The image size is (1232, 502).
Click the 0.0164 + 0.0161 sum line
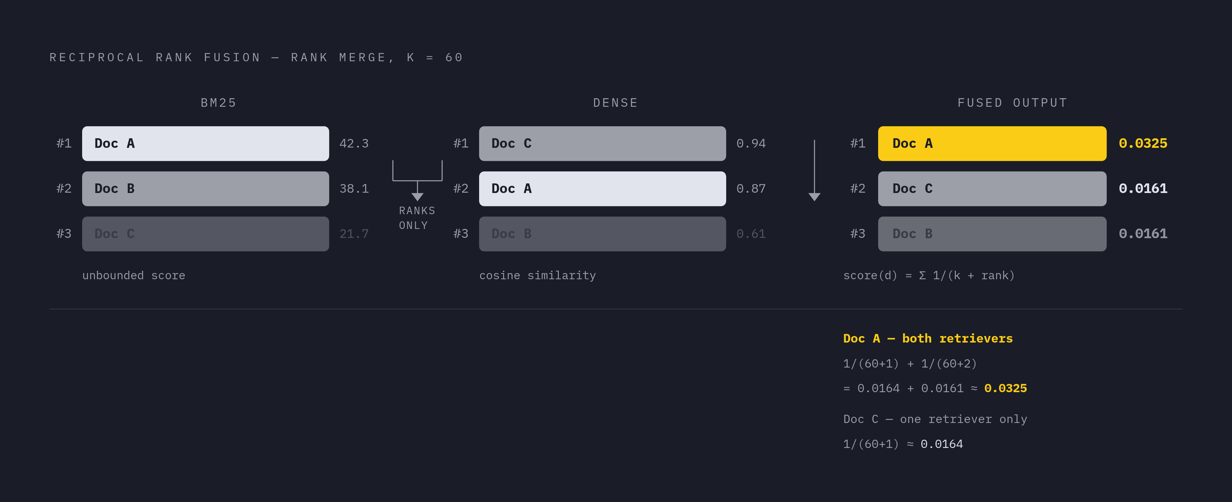935,388
